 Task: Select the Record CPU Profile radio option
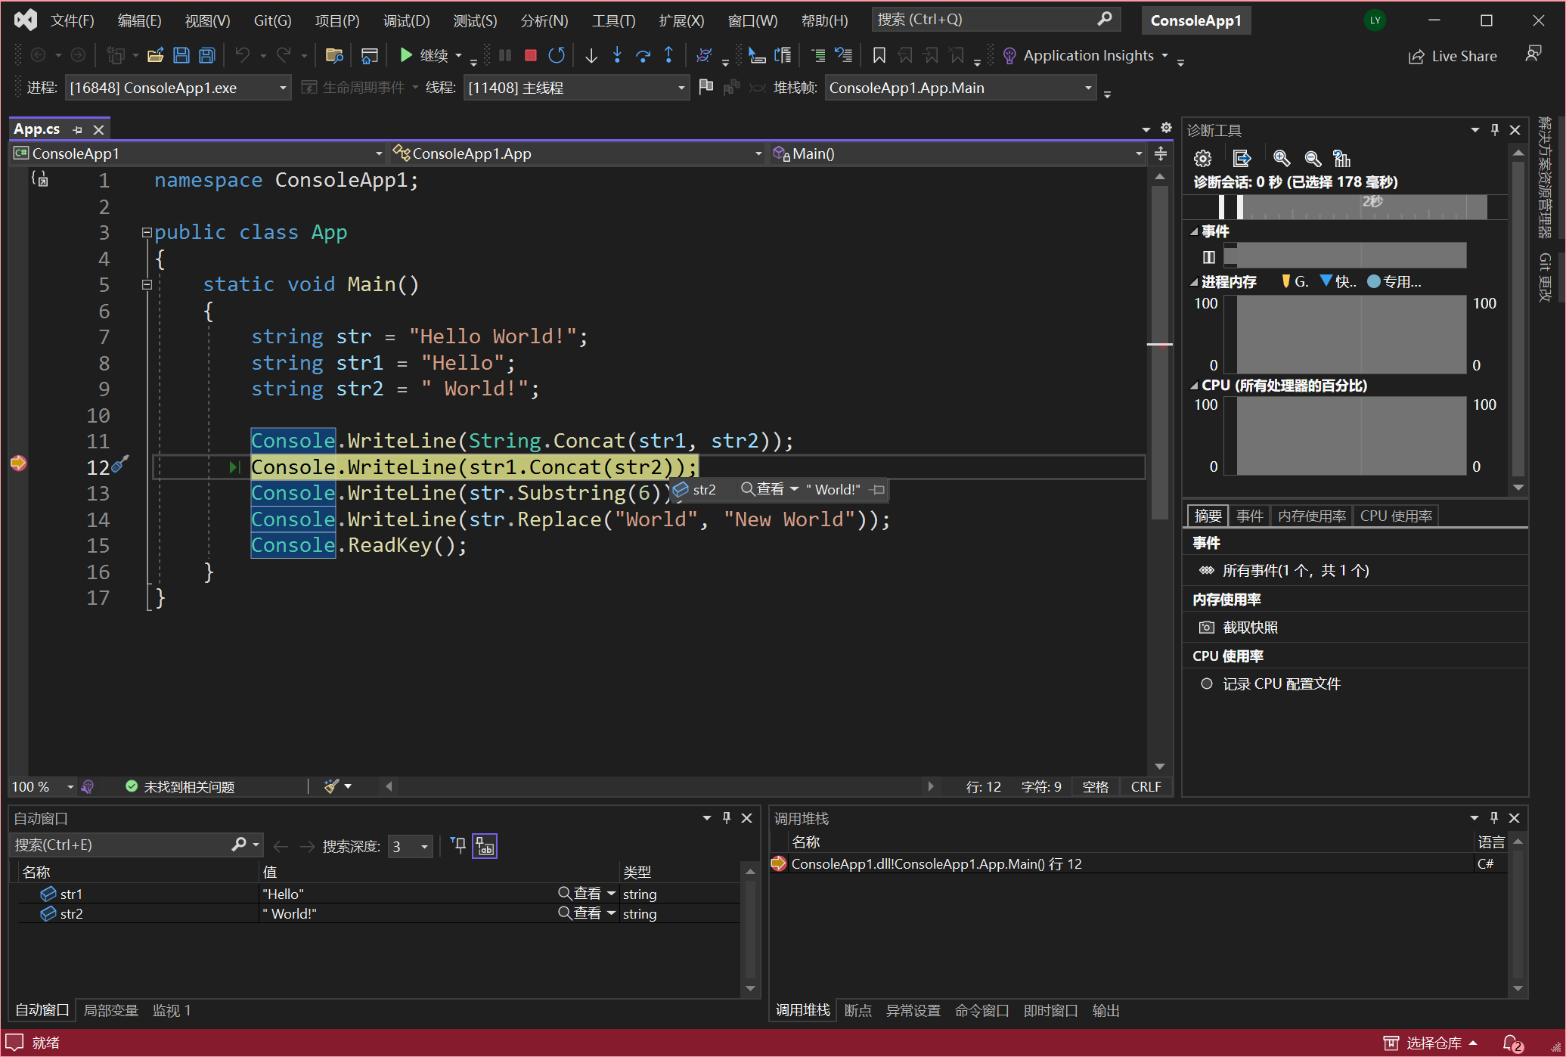1207,683
